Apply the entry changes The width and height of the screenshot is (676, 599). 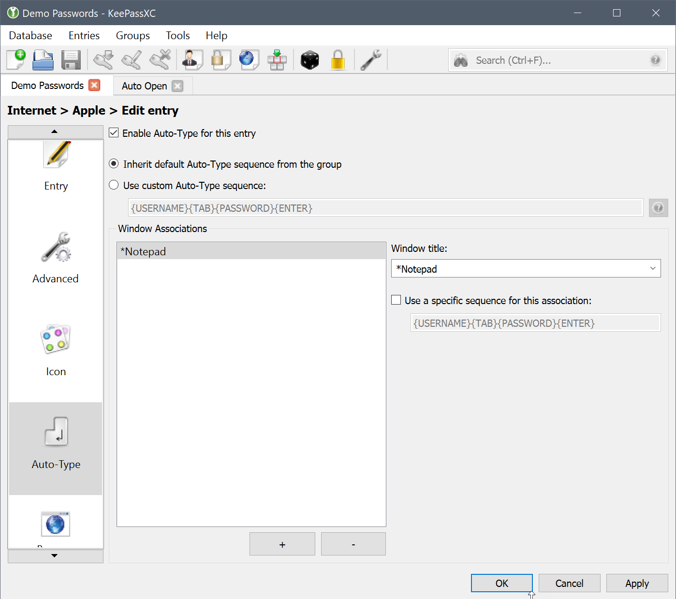pos(637,583)
